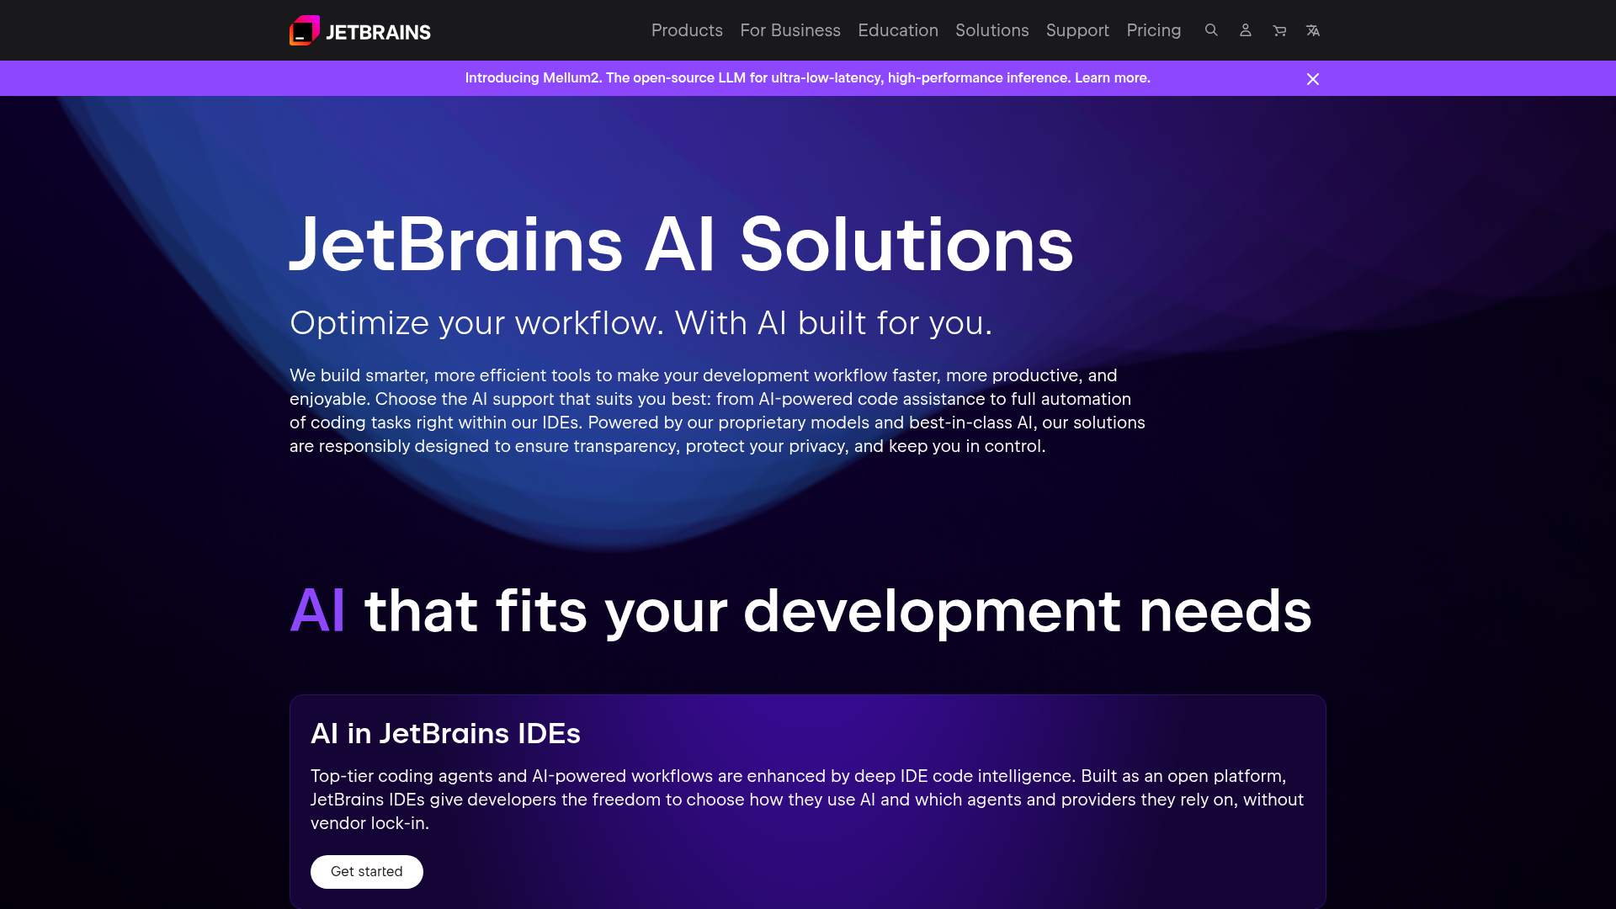The image size is (1616, 909).
Task: Open the Products menu
Action: click(687, 30)
